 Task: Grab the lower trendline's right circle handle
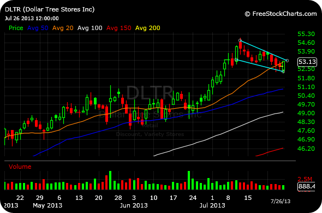click(x=283, y=72)
